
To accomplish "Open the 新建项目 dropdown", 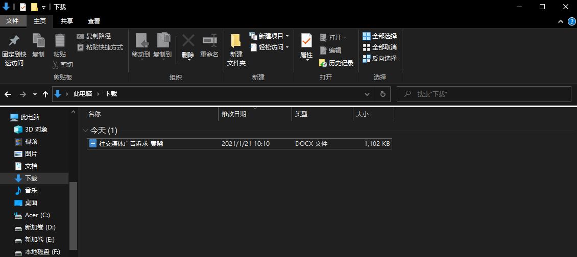I will (x=269, y=36).
